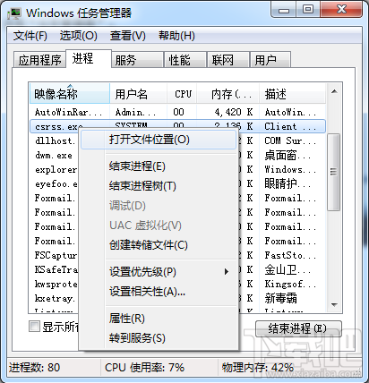Click the 结束进程(E) button
The image size is (369, 383).
point(298,328)
